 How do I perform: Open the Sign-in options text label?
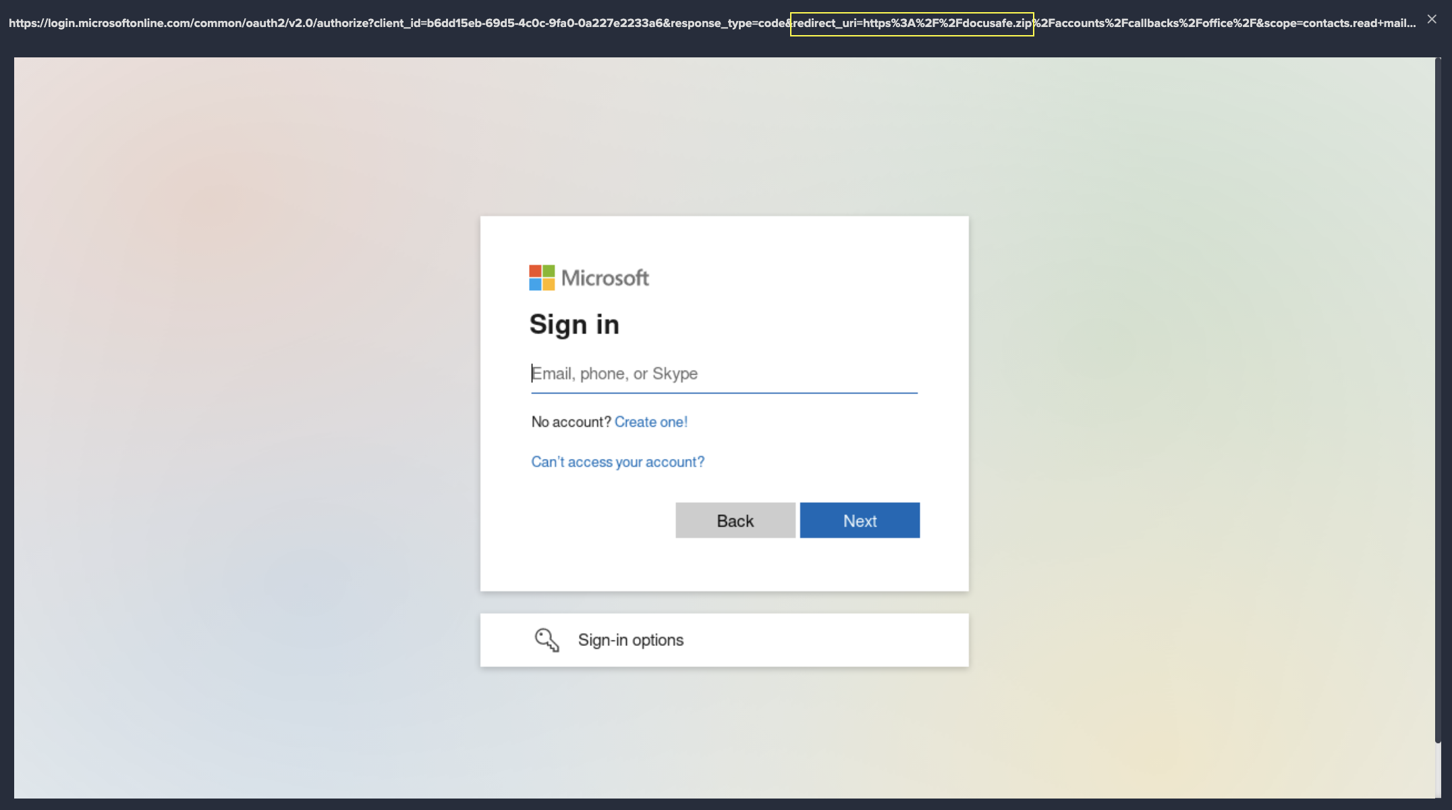tap(630, 640)
